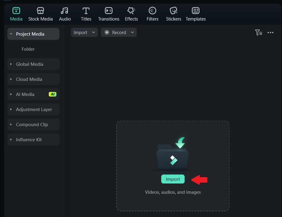282x217 pixels.
Task: Open the Record dropdown menu
Action: click(119, 32)
